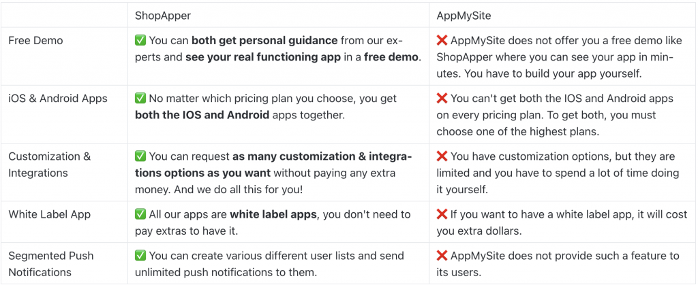698x285 pixels.
Task: Click red X in Segmented Push Notifications row
Action: [x=442, y=256]
